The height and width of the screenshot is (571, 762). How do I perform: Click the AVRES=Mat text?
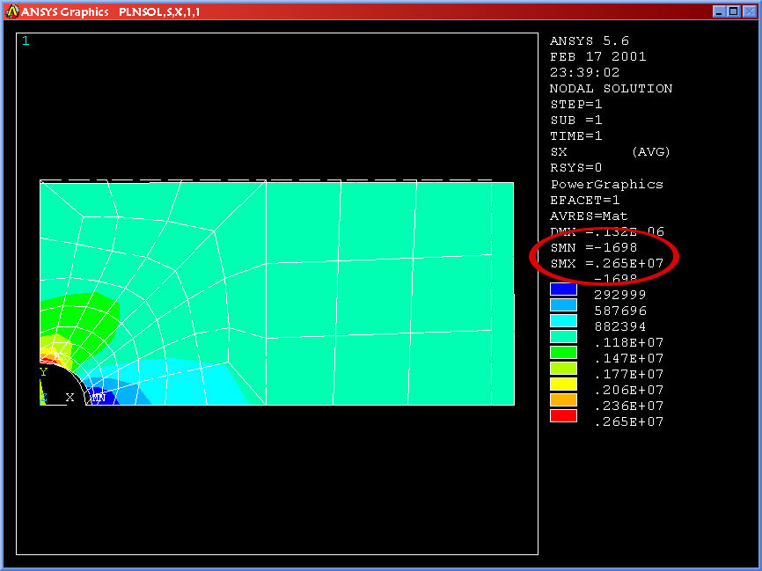(x=589, y=216)
